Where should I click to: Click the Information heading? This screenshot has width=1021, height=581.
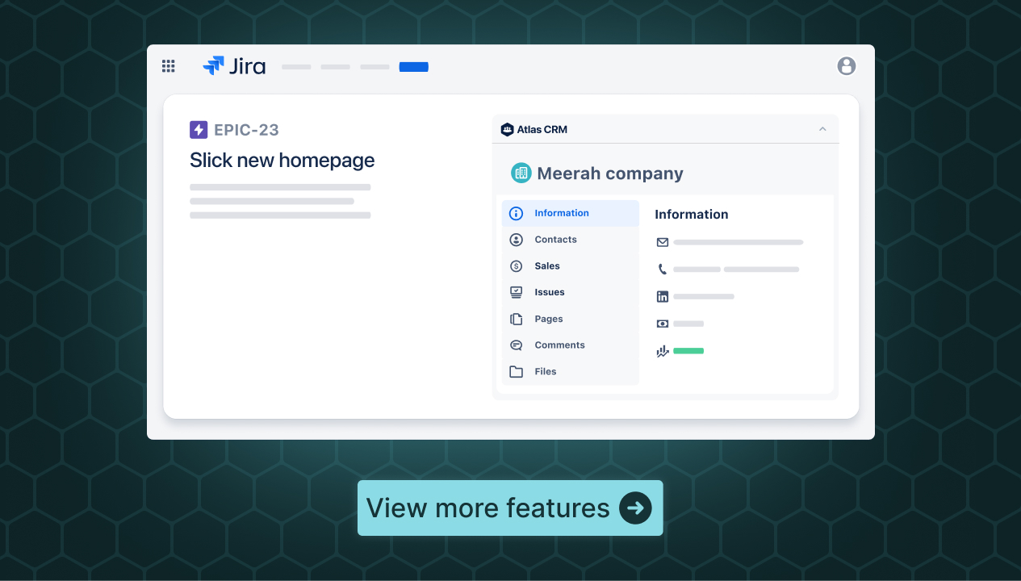point(692,215)
